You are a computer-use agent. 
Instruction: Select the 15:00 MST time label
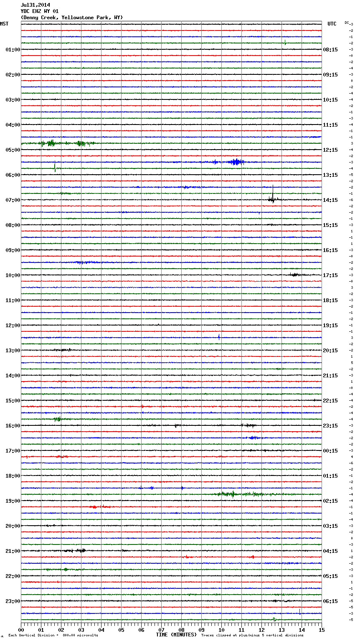click(13, 401)
